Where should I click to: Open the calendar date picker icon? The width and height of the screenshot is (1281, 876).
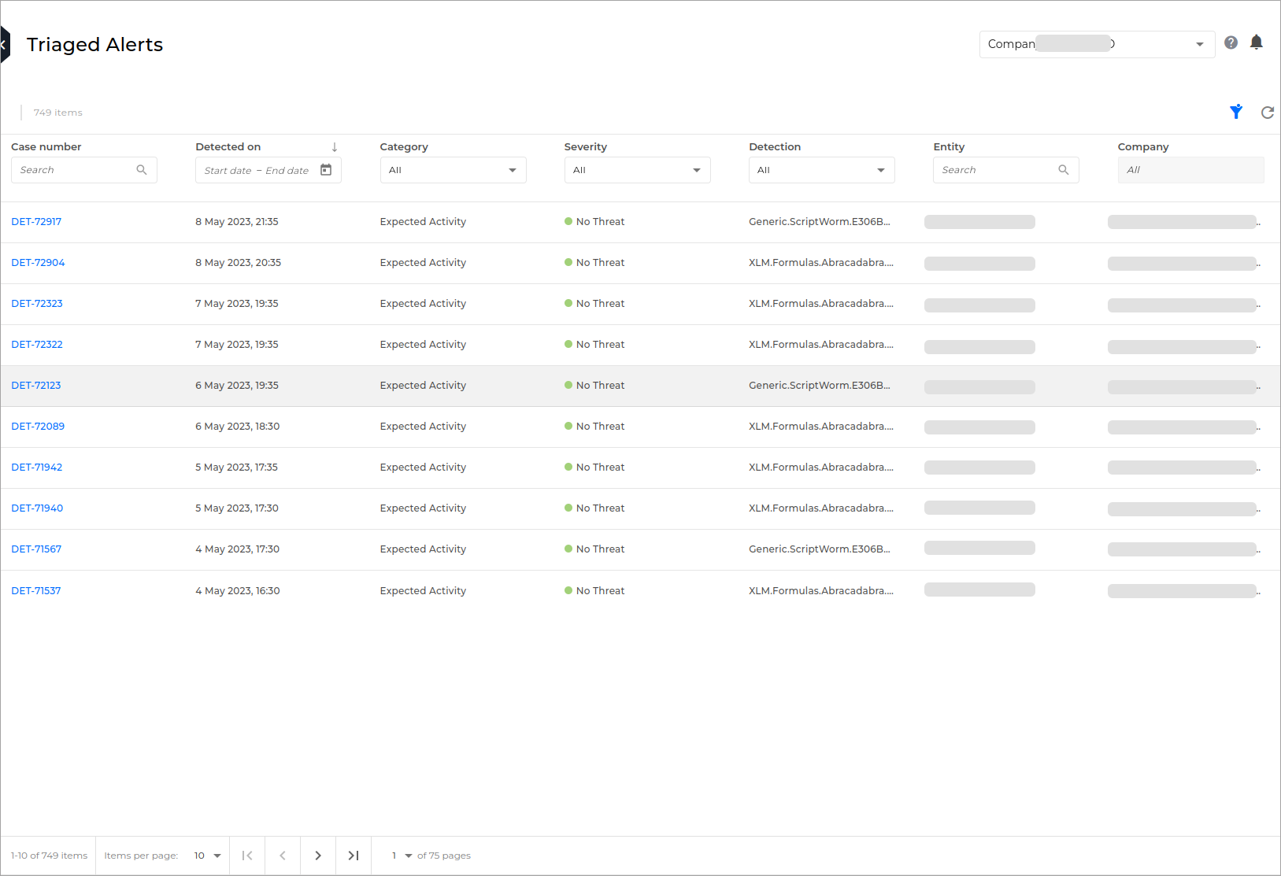326,170
